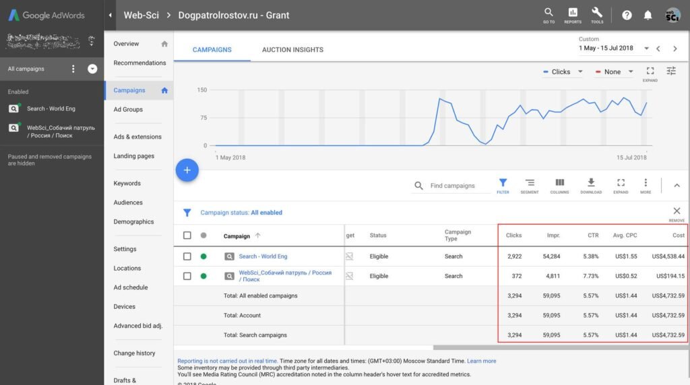Open Keywords in the side menu
Image resolution: width=690 pixels, height=385 pixels.
127,183
